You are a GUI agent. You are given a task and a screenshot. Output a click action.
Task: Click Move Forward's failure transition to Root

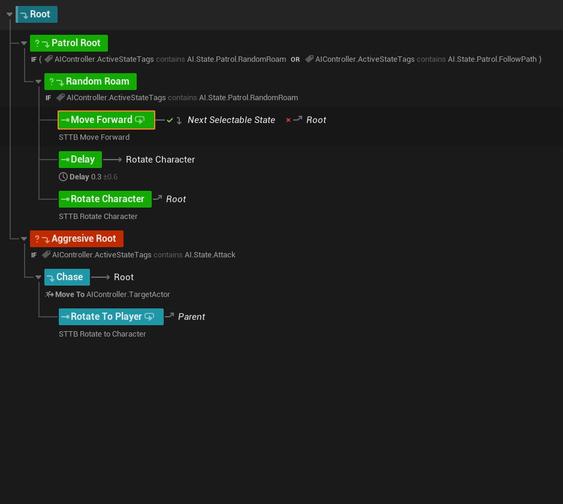tap(316, 120)
